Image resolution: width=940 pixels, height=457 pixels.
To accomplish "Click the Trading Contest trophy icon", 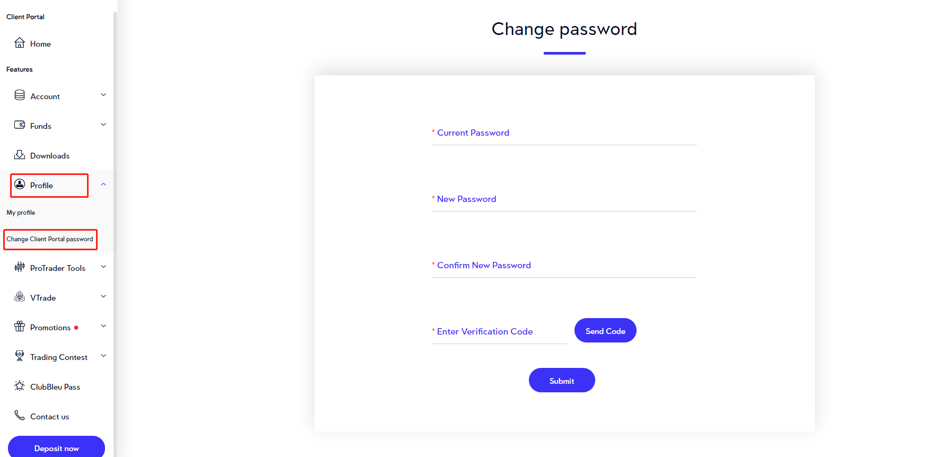I will click(x=20, y=356).
